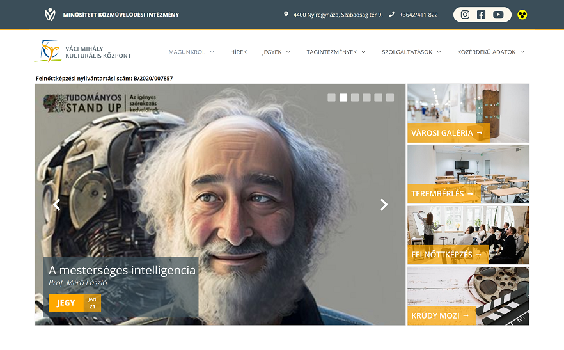
Task: Select the first slider indicator dot
Action: [332, 98]
